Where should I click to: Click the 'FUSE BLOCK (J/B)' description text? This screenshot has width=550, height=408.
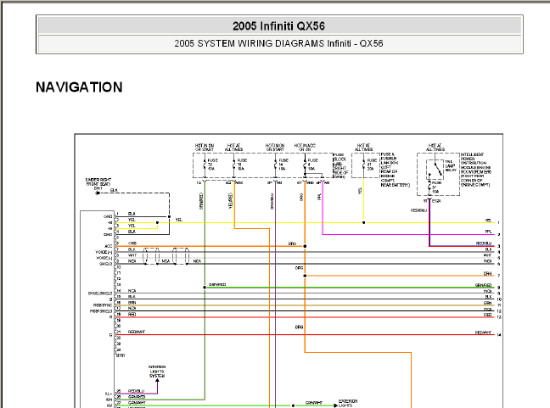(340, 165)
